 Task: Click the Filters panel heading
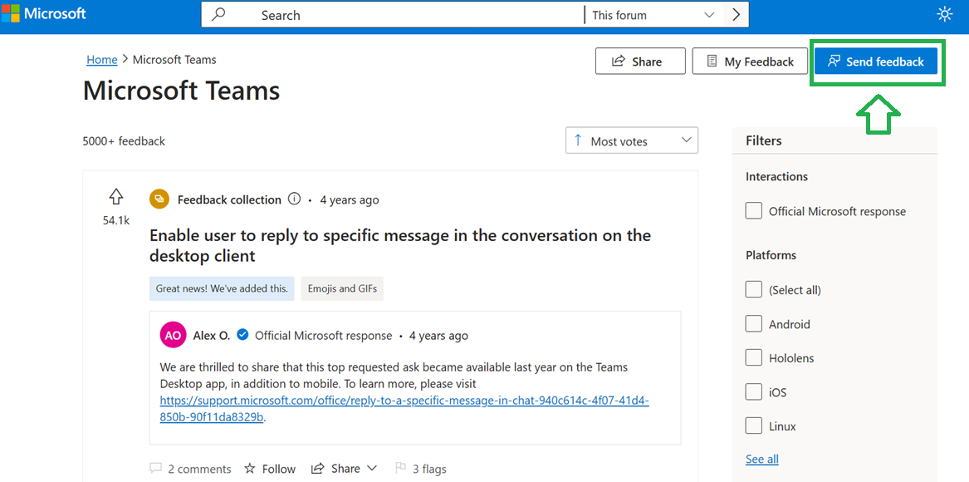(x=764, y=140)
